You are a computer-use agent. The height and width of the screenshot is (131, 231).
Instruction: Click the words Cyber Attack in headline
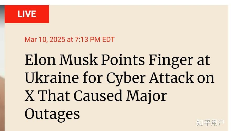pos(150,78)
